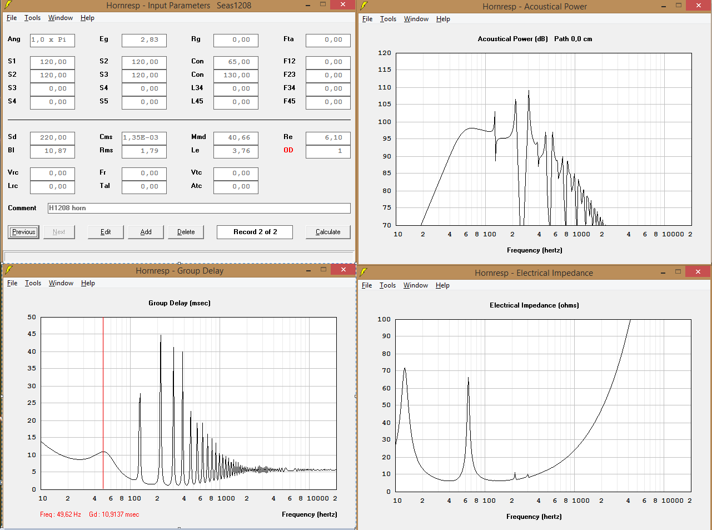Click the Calculate button

tap(328, 232)
